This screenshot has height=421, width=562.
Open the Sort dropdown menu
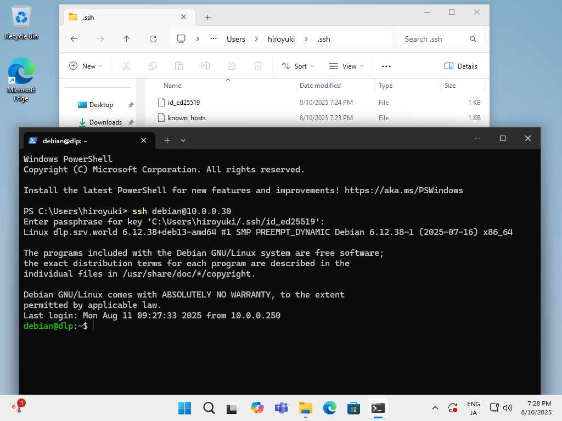pyautogui.click(x=297, y=66)
